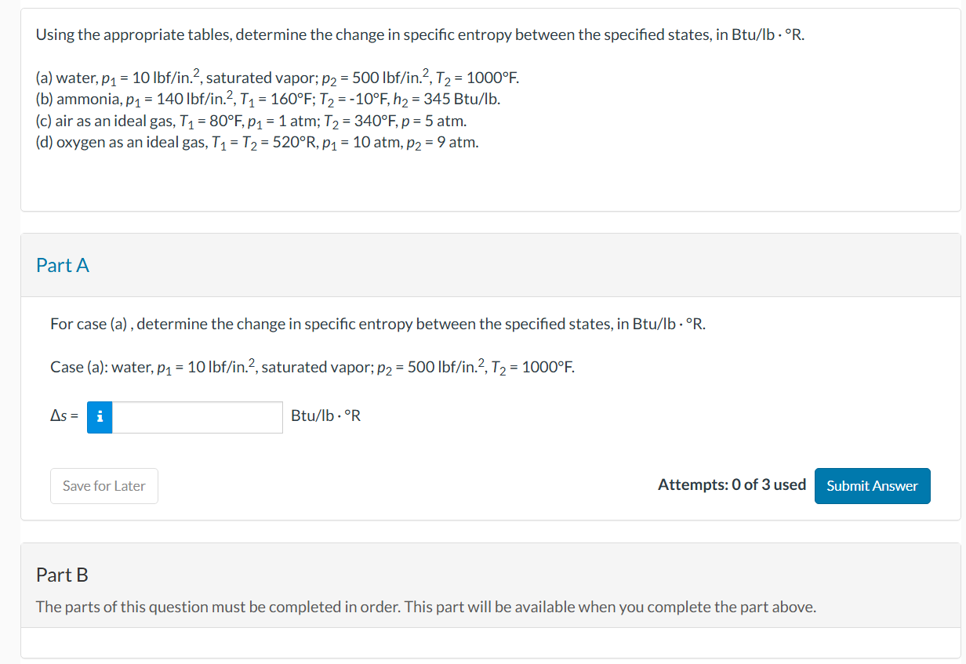The height and width of the screenshot is (664, 966).
Task: Click the locked Part B message text
Action: pos(425,607)
